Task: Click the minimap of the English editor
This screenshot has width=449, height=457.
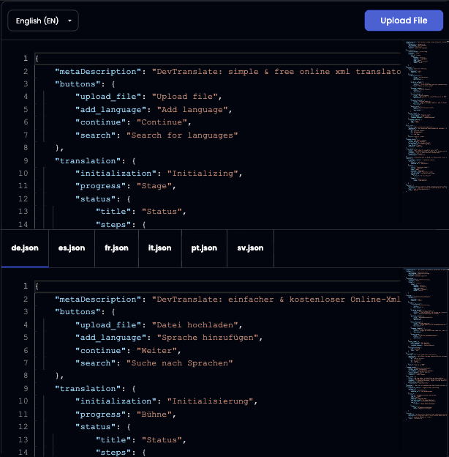Action: click(426, 116)
